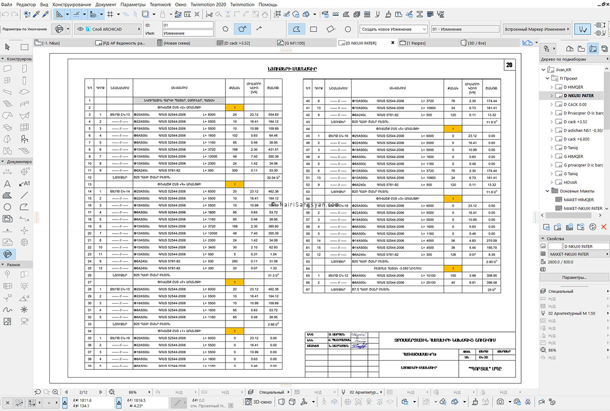Screen dimensions: 610x411
Task: Select the Arrow tool in toolbox
Action: tap(7, 47)
